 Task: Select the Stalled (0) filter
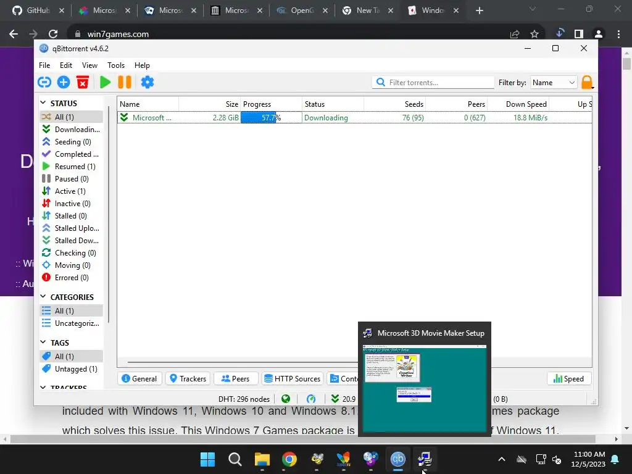(72, 216)
